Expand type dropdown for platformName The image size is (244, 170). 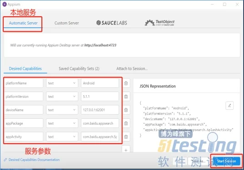(62, 83)
